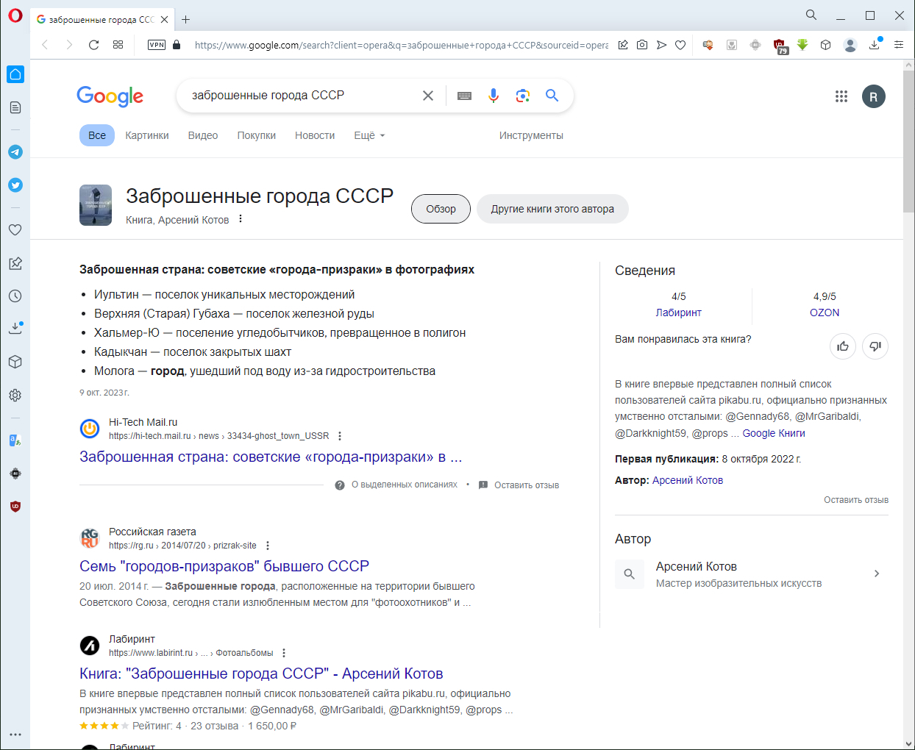
Task: Click the Google search text field
Action: tap(302, 96)
